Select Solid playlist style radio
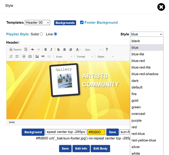Screen dimensions: 169x155 (41, 34)
